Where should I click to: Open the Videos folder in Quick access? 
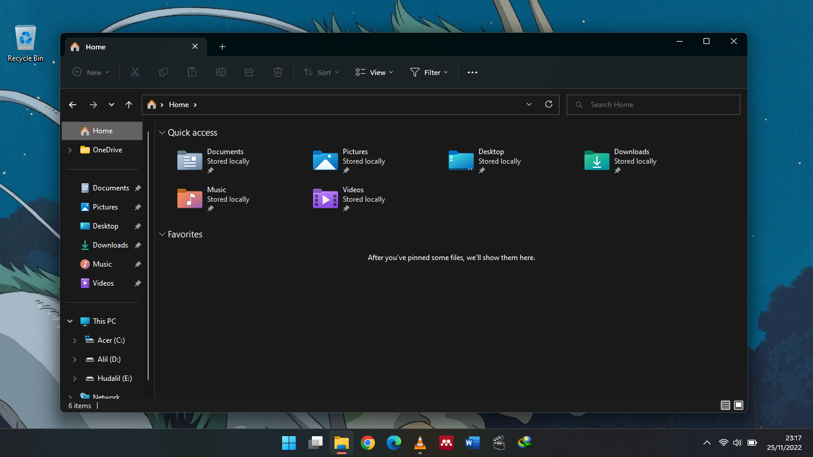coord(350,199)
